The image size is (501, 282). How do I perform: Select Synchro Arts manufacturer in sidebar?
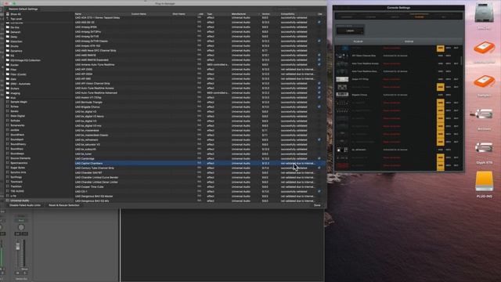pyautogui.click(x=18, y=172)
